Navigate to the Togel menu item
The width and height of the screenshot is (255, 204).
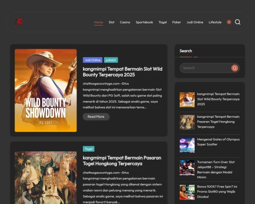(x=162, y=22)
